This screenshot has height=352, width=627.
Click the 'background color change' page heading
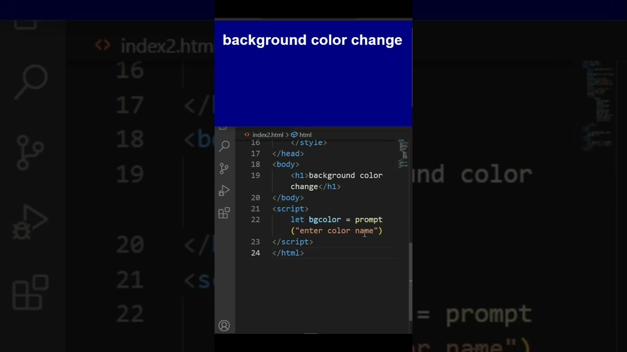(313, 40)
